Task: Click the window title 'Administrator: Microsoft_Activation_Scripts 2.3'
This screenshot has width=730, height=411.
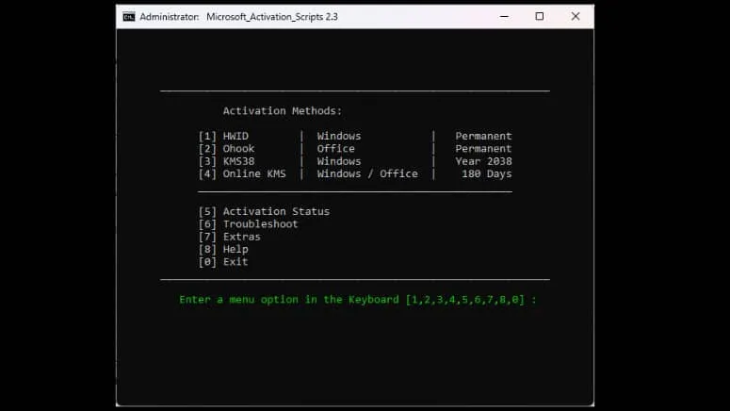Action: [239, 17]
